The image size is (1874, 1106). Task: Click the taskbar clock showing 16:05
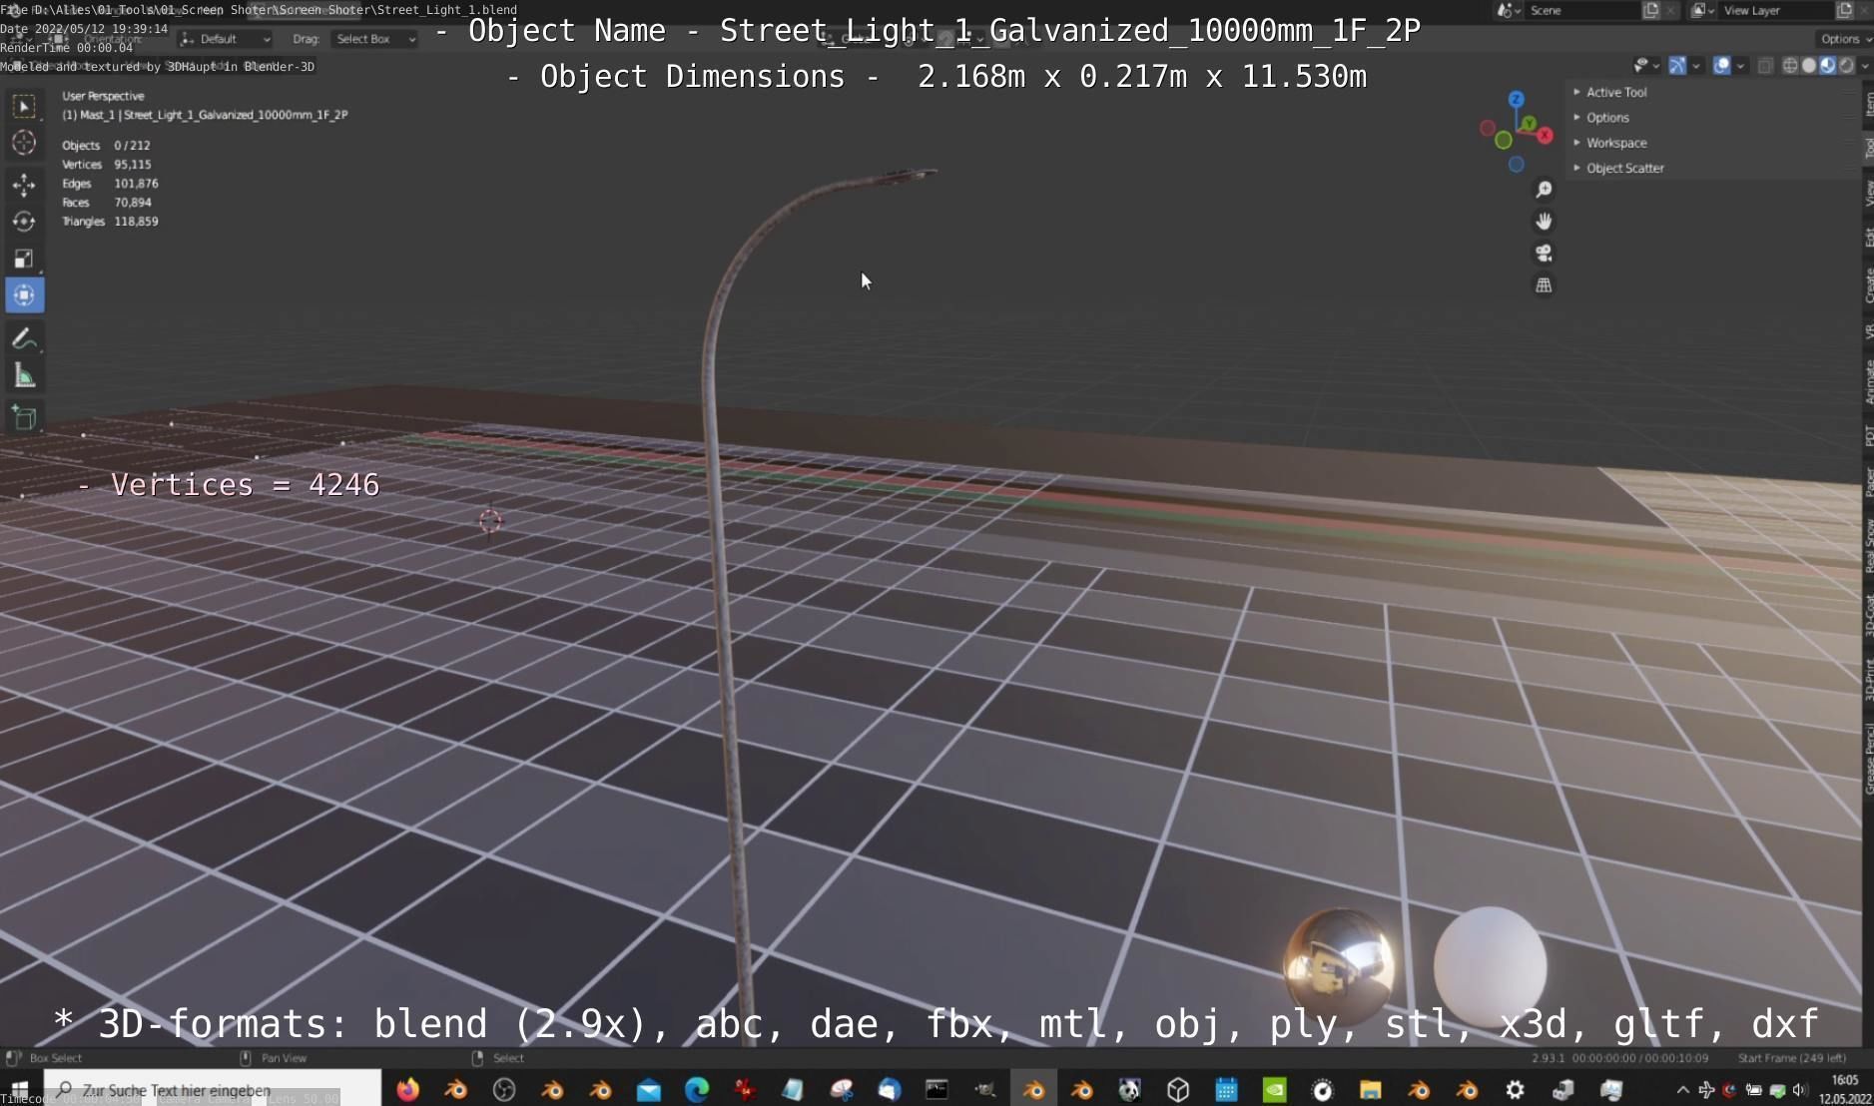(x=1845, y=1089)
